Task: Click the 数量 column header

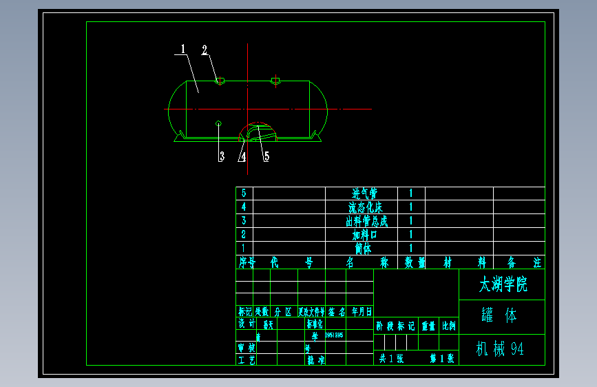Action: [415, 262]
